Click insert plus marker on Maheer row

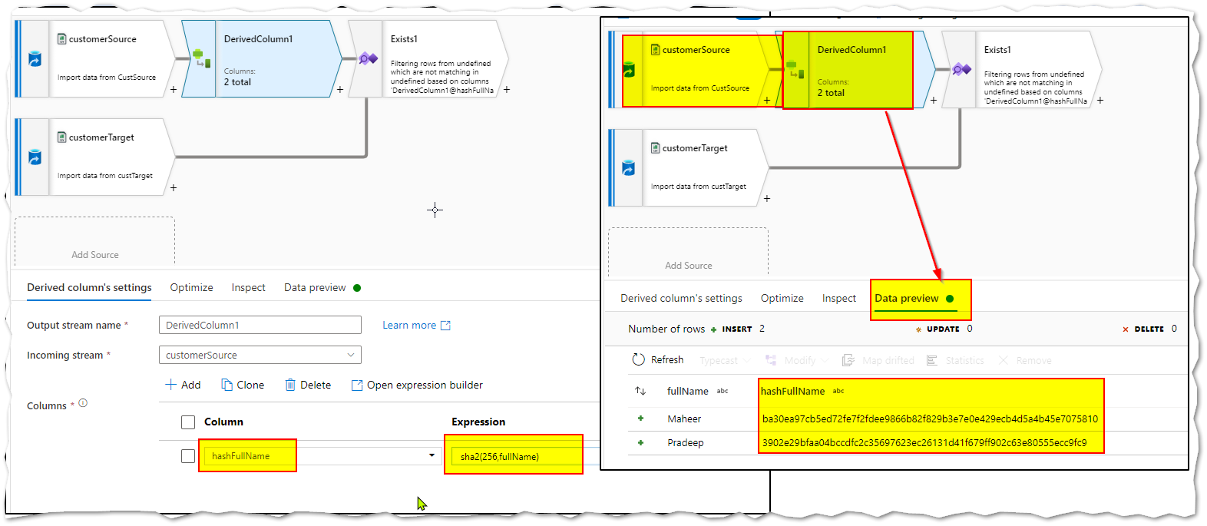[640, 419]
